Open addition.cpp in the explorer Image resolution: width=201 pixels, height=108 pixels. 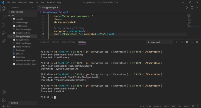point(22,22)
